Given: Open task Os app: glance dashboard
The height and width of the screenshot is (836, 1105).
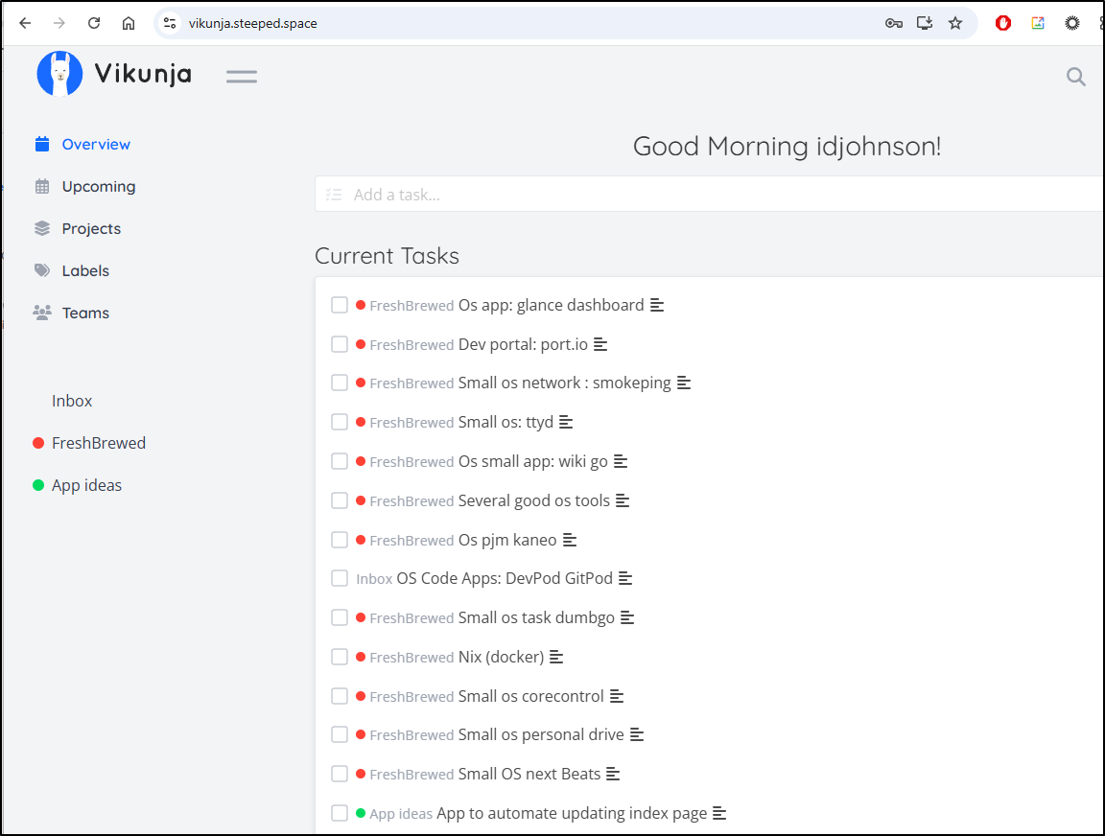Looking at the screenshot, I should 552,305.
